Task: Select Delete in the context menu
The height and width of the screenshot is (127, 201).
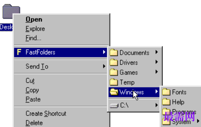Action: point(34,123)
